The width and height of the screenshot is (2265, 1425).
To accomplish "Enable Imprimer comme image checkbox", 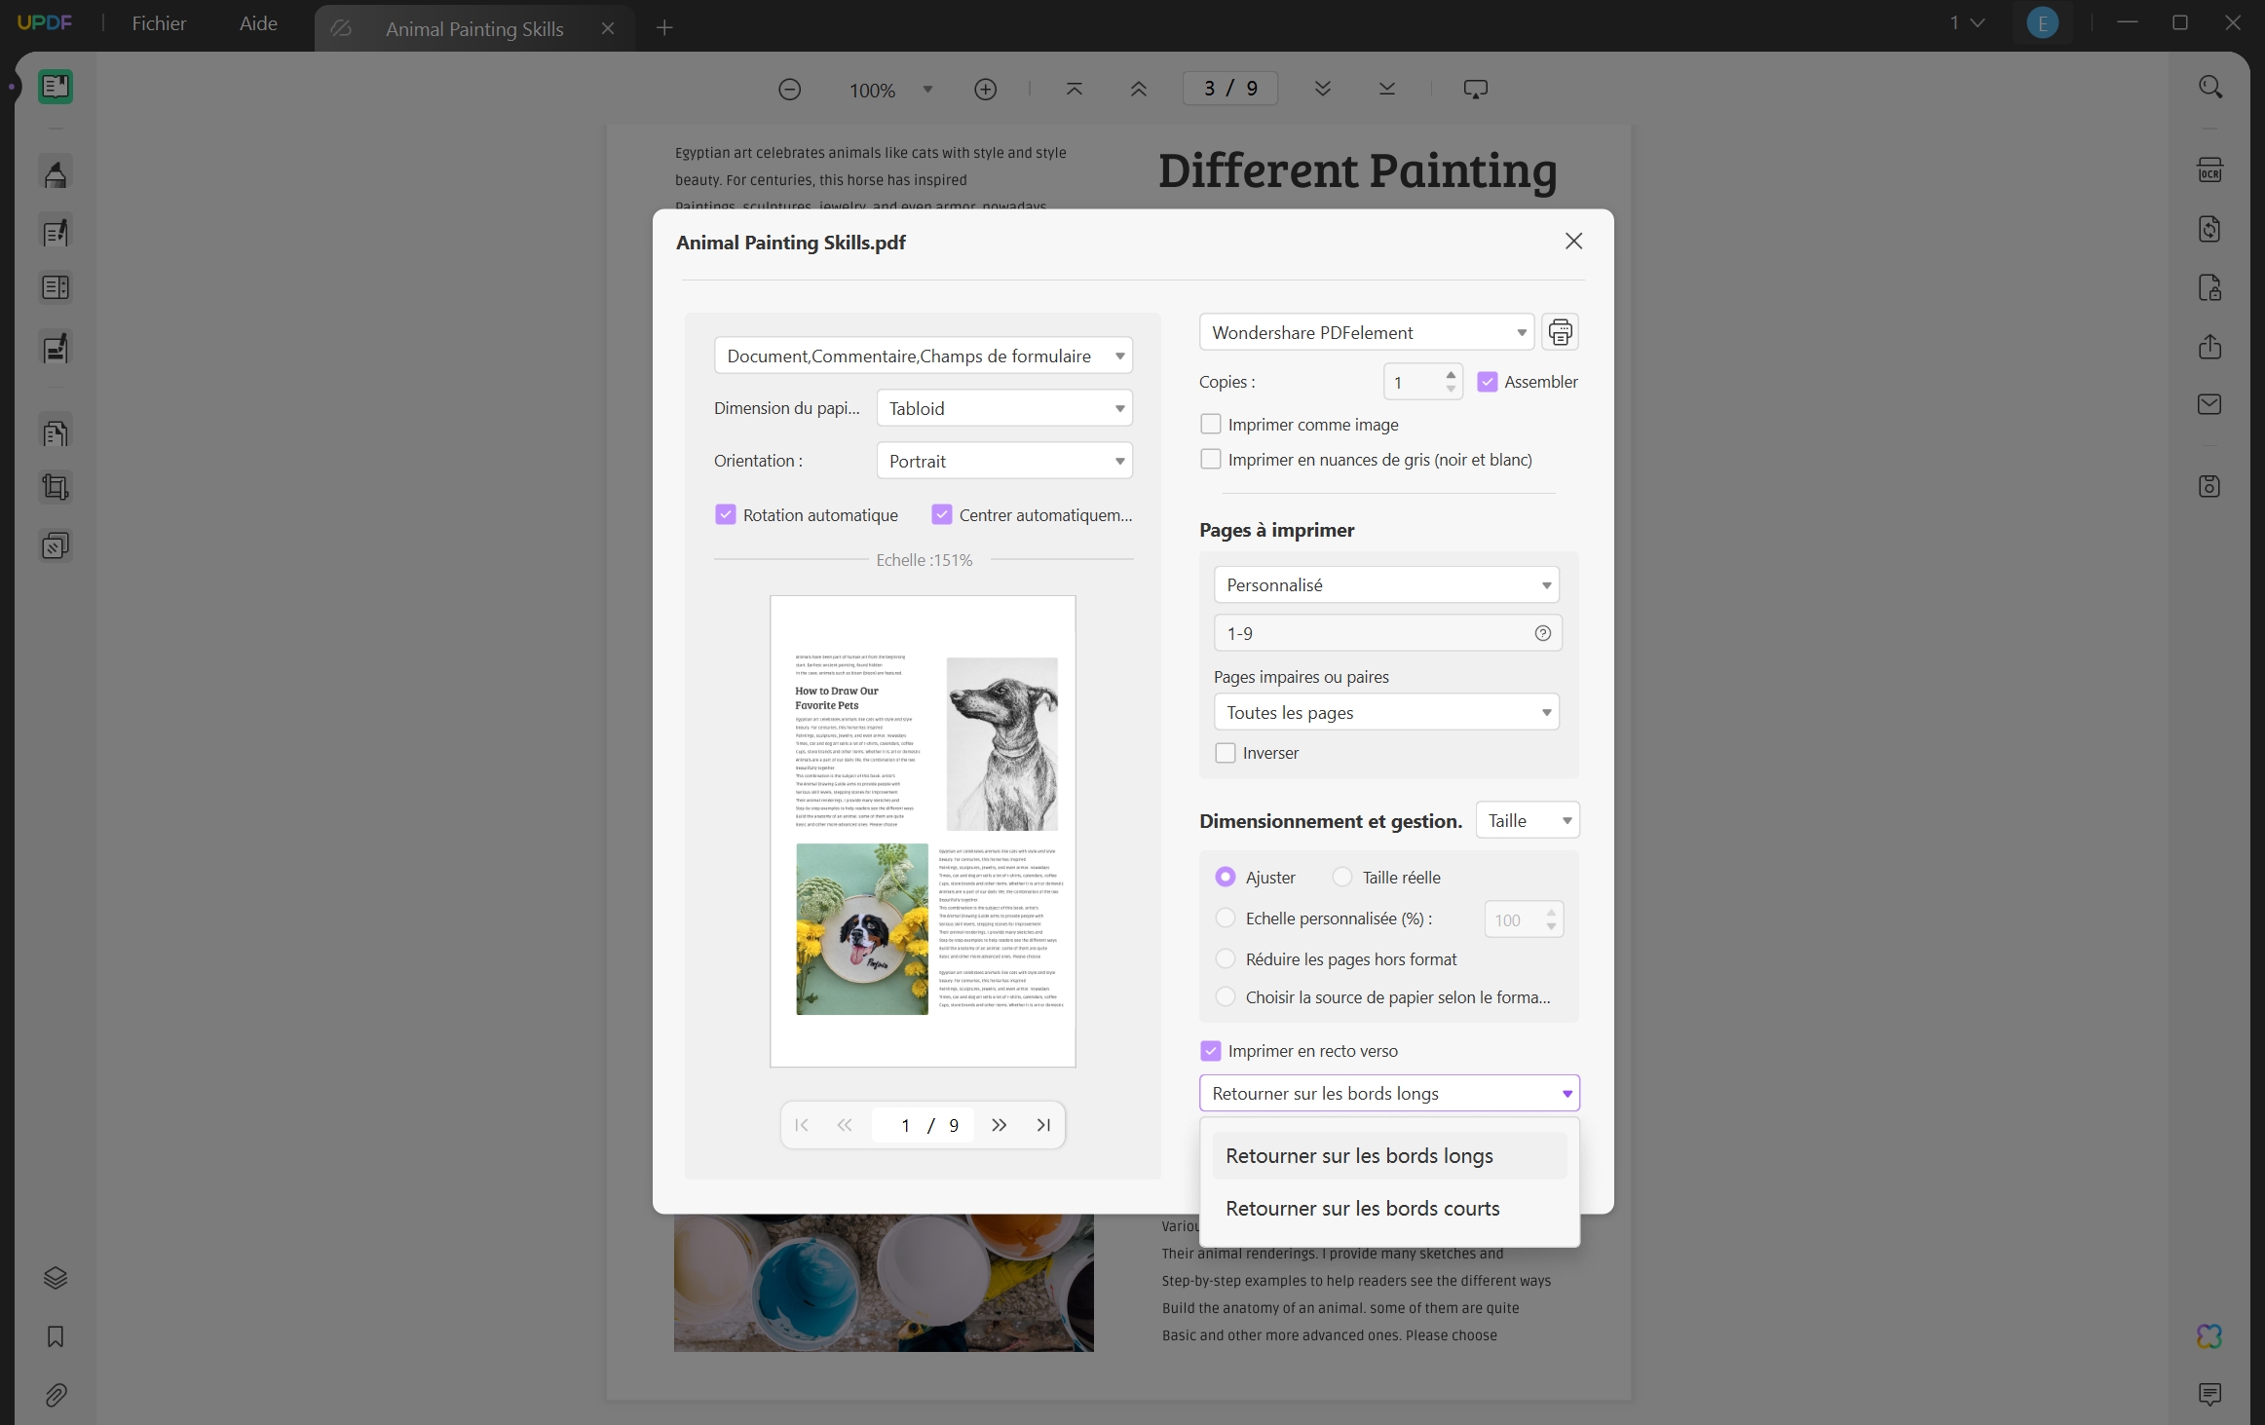I will [x=1210, y=425].
